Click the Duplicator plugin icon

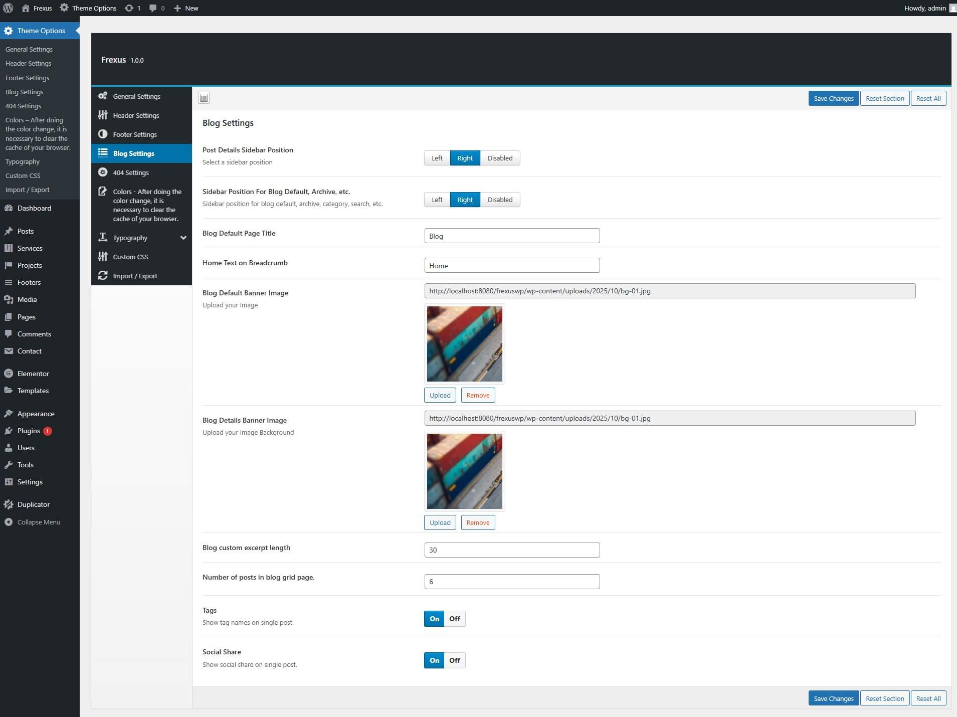[9, 504]
